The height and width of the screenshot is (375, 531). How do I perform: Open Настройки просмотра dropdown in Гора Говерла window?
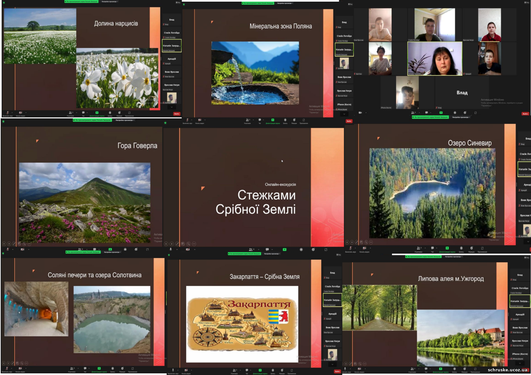(x=125, y=120)
